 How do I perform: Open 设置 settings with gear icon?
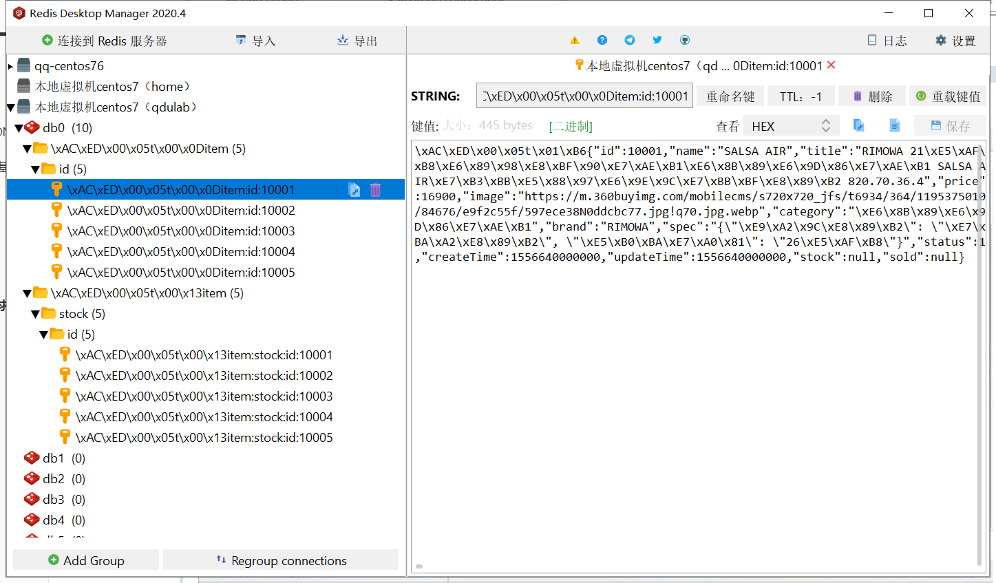(955, 41)
